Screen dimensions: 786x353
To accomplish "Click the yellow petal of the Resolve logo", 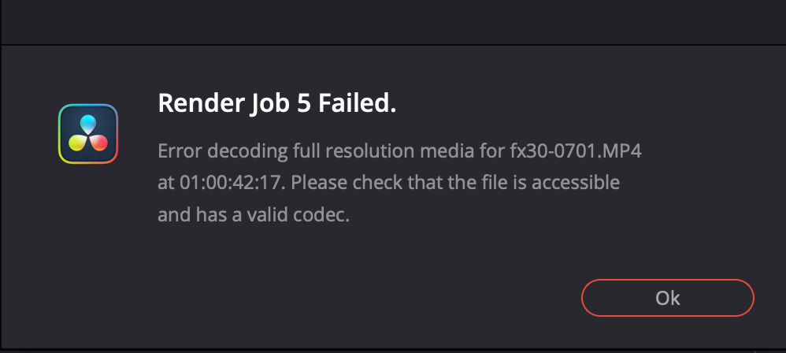I will (x=77, y=143).
